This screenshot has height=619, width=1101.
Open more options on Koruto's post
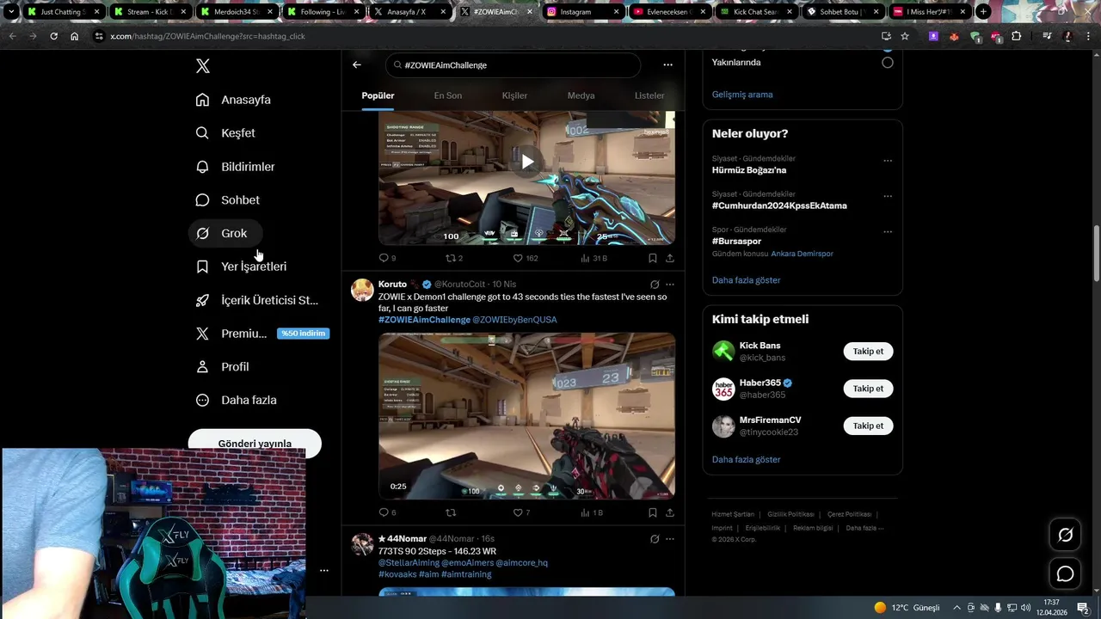[x=670, y=285]
